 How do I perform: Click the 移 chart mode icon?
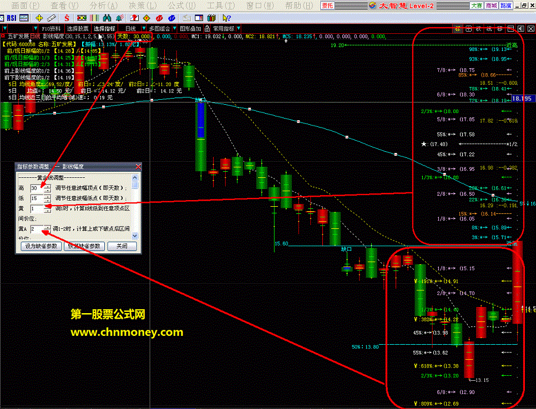(500, 29)
